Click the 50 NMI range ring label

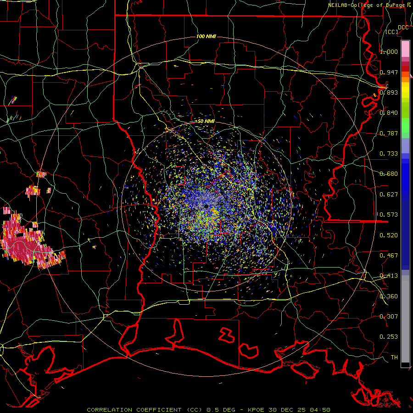click(x=206, y=121)
